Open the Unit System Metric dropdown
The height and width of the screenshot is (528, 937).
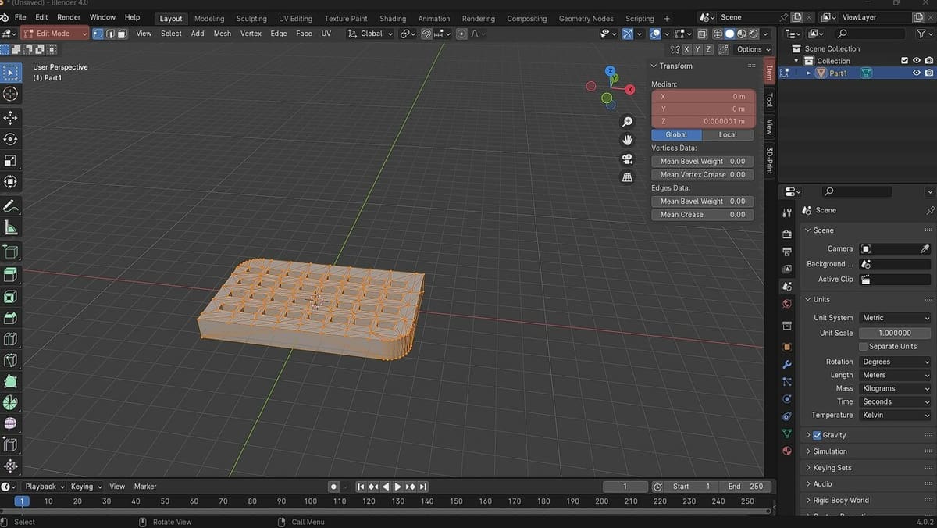click(x=895, y=318)
